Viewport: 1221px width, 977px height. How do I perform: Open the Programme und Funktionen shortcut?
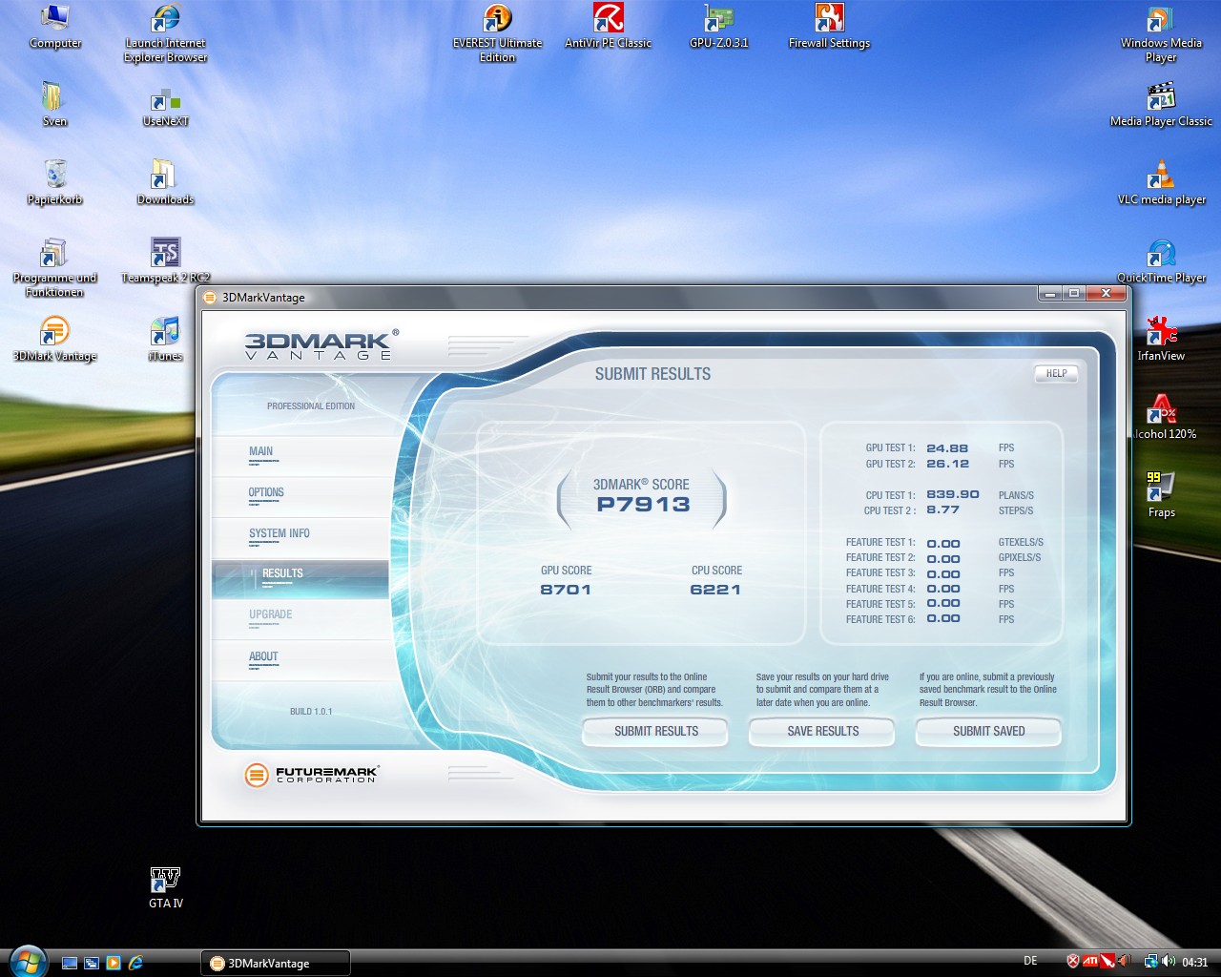(x=54, y=268)
